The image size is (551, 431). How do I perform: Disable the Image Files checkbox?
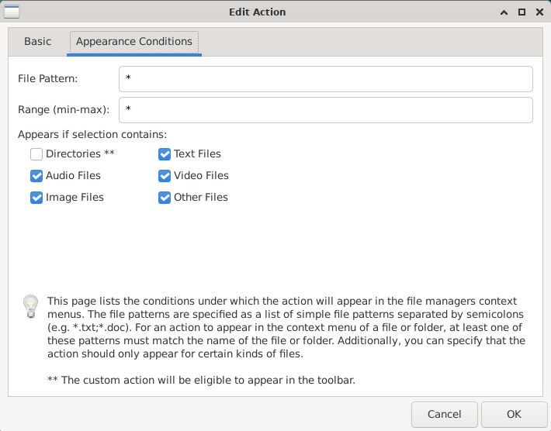tap(37, 198)
